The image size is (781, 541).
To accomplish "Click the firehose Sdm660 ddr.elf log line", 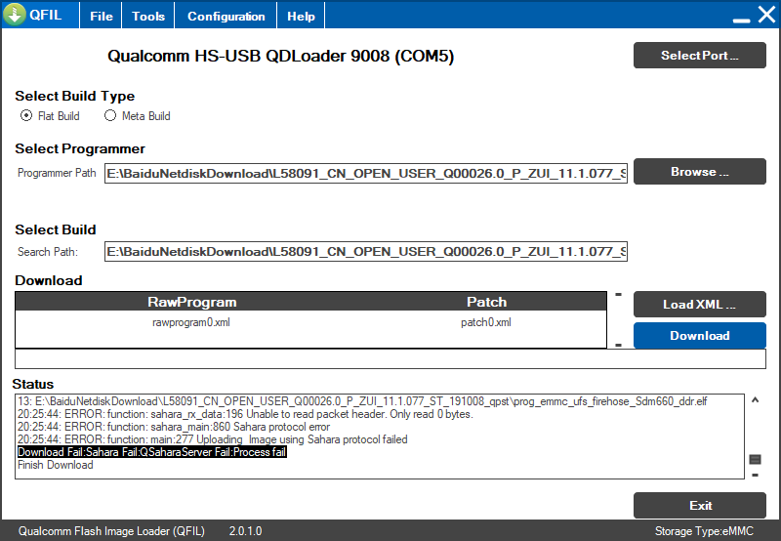I will (362, 401).
